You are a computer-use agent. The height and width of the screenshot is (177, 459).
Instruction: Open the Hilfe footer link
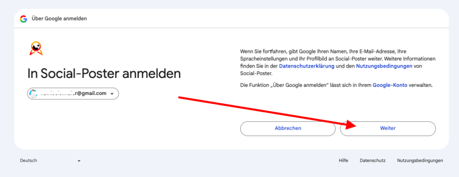(x=343, y=160)
